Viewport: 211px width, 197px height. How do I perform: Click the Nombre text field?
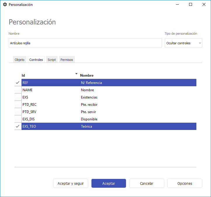coord(85,43)
